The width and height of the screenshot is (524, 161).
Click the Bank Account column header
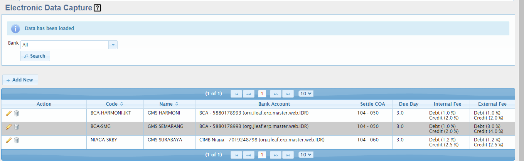(x=274, y=104)
